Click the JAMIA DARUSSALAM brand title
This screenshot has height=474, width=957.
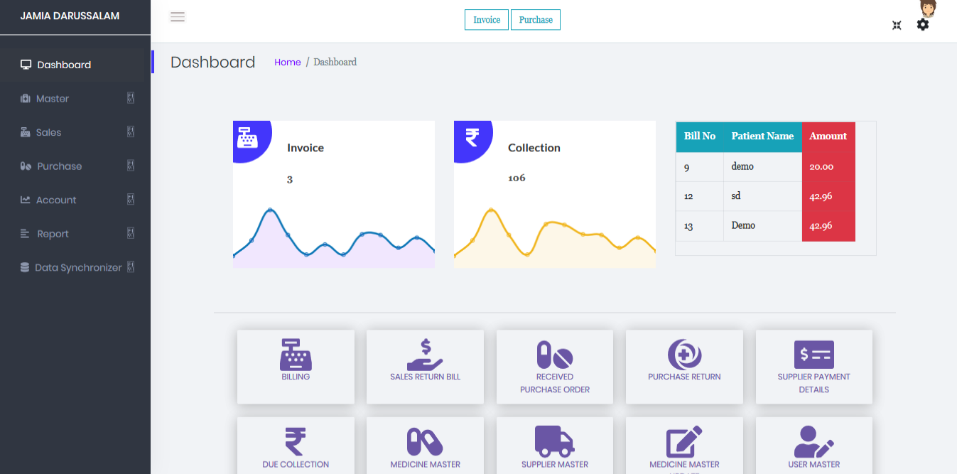click(x=70, y=16)
